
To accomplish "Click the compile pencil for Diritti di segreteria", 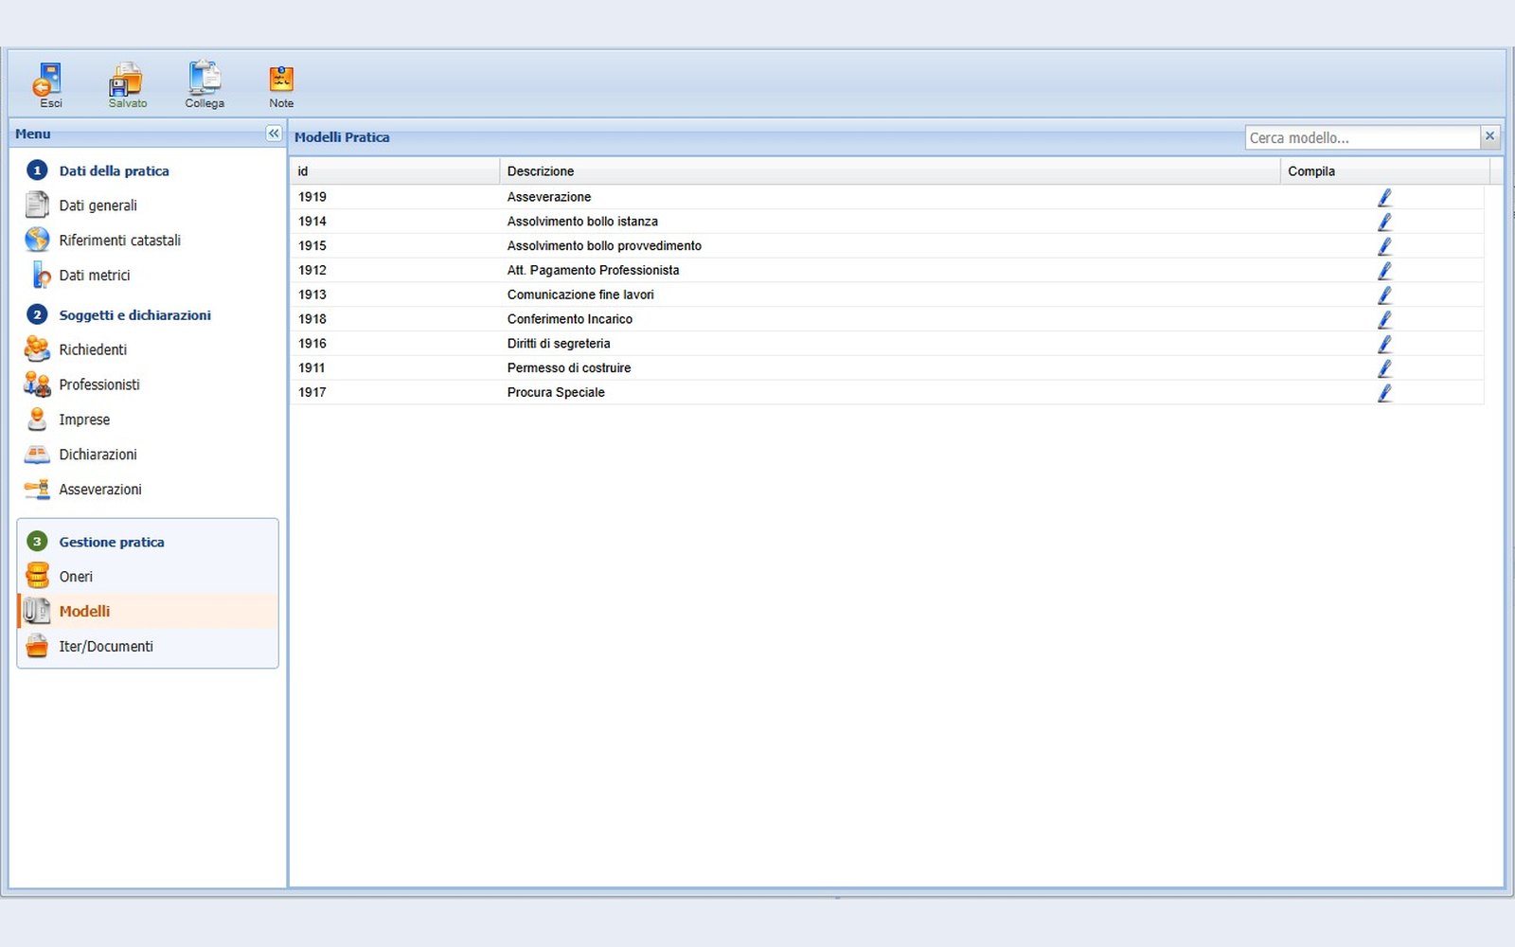I will tap(1384, 343).
